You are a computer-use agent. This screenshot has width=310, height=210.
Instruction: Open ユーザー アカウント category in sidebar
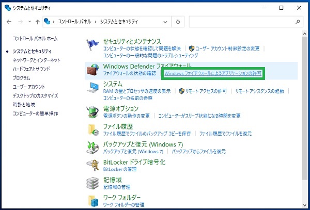click(x=29, y=87)
